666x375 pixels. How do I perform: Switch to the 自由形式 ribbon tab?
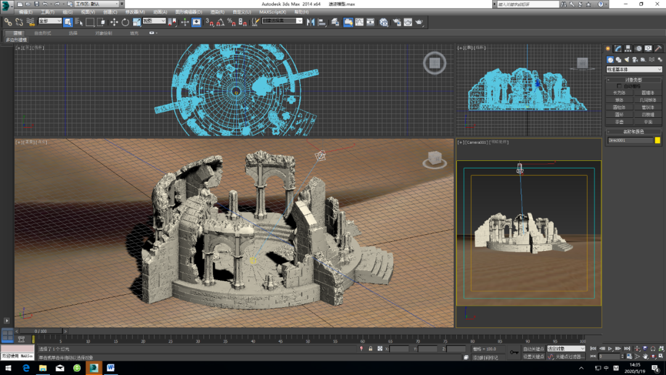[43, 33]
